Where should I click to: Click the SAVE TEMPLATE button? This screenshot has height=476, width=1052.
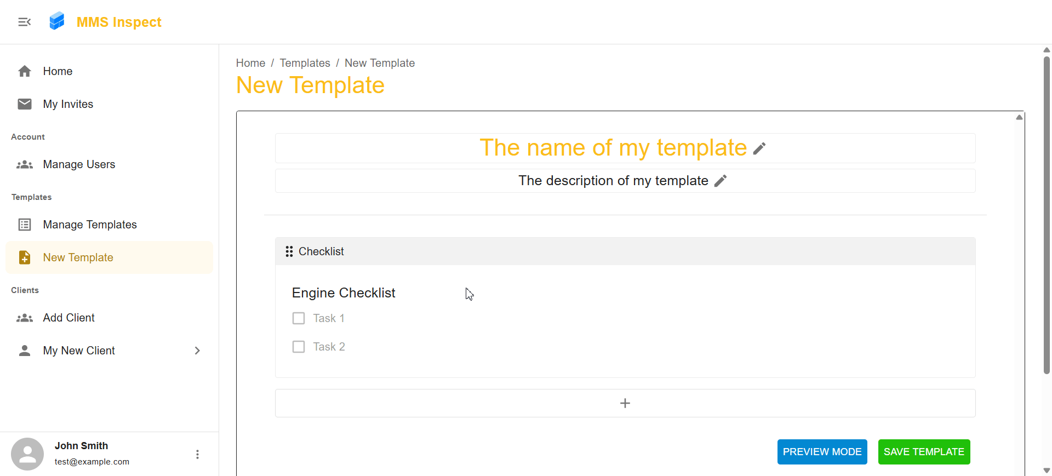click(x=924, y=452)
